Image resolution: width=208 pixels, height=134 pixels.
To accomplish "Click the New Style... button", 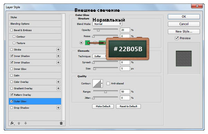I will pos(184,32).
